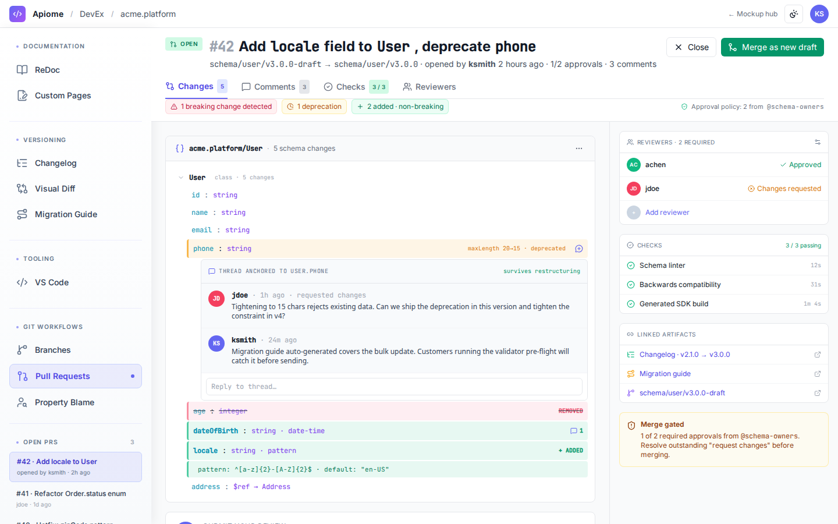Click ksmith avatar in comment thread
This screenshot has width=838, height=524.
tap(216, 344)
